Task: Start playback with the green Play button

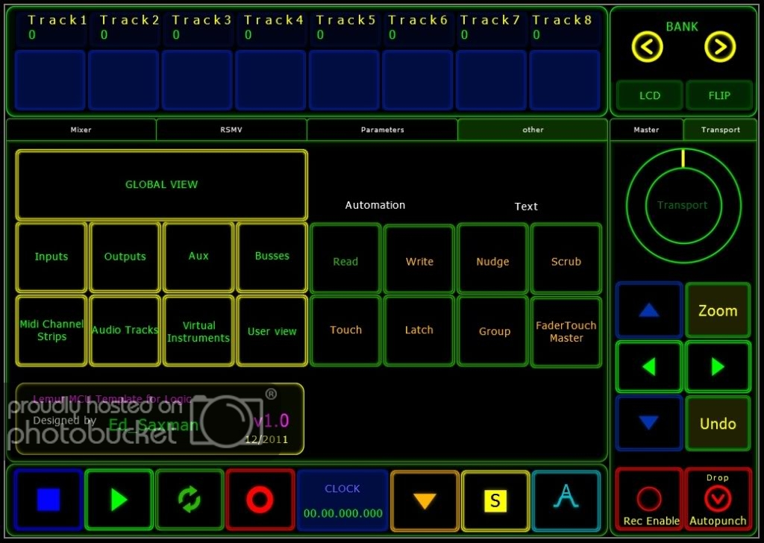Action: tap(119, 500)
